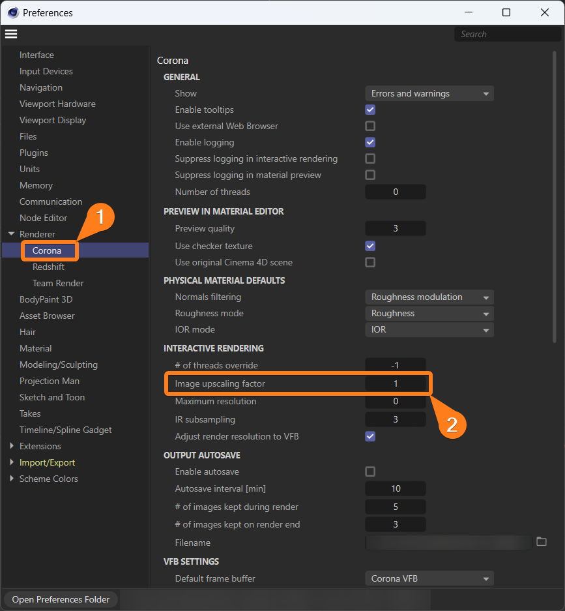This screenshot has width=565, height=611.
Task: Select Redshift renderer entry
Action: (48, 267)
